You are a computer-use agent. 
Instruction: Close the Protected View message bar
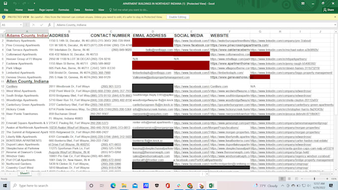(x=335, y=17)
